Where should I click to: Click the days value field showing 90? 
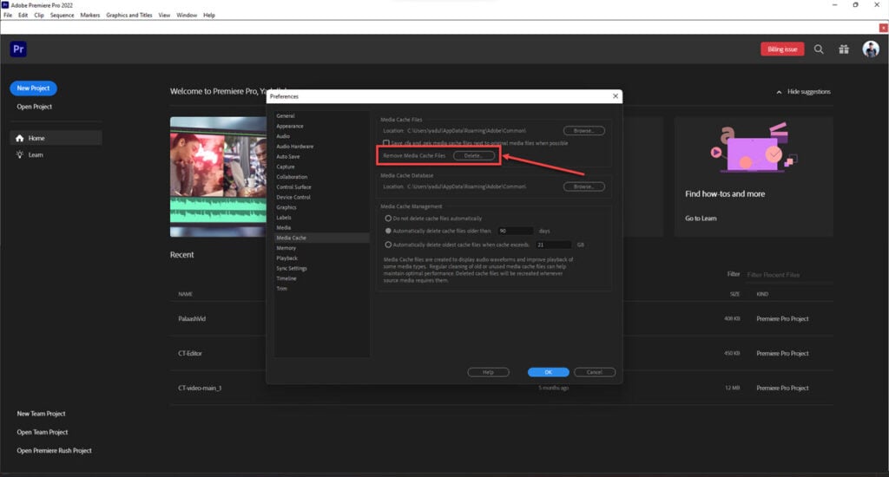point(516,231)
